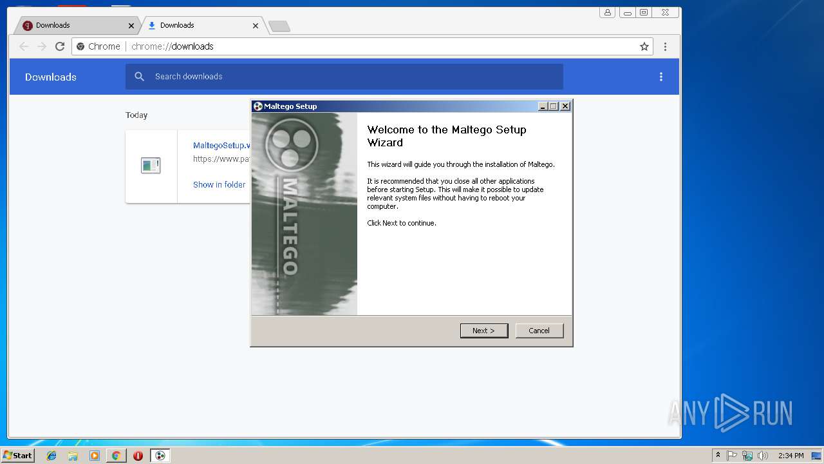Reload the page in Chrome
824x464 pixels.
click(x=60, y=46)
